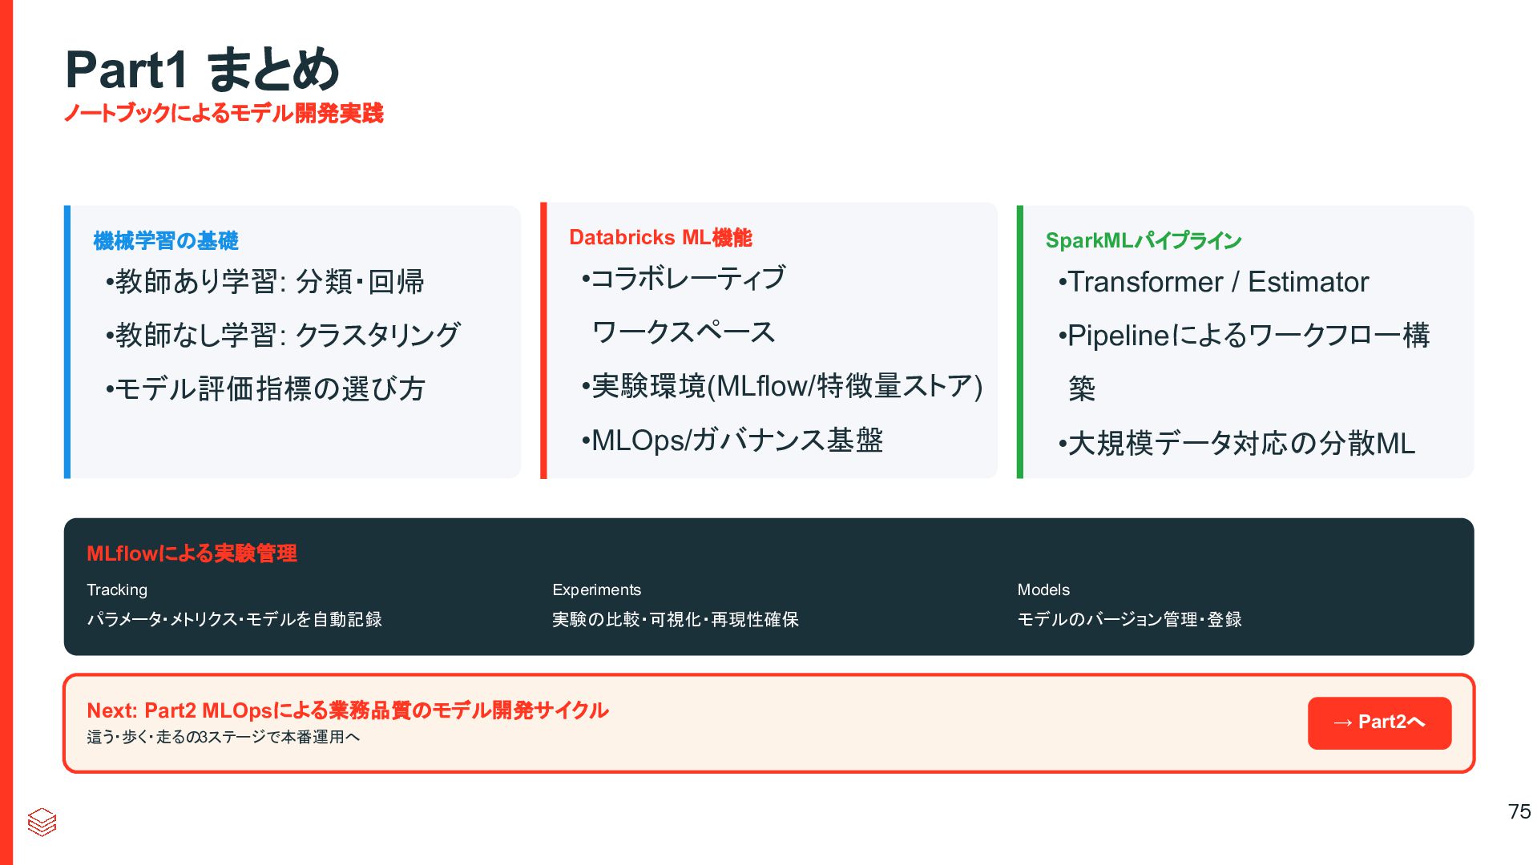Click bullet '教師あり学習: 分類・回帰'
1537x865 pixels.
[x=264, y=282]
